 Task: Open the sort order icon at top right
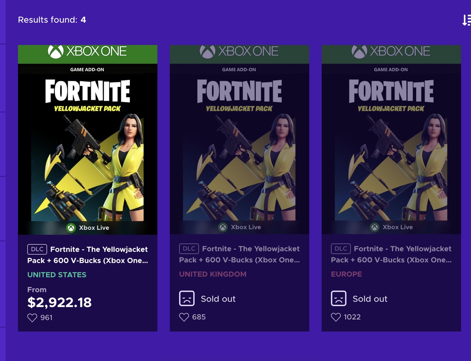(x=467, y=20)
